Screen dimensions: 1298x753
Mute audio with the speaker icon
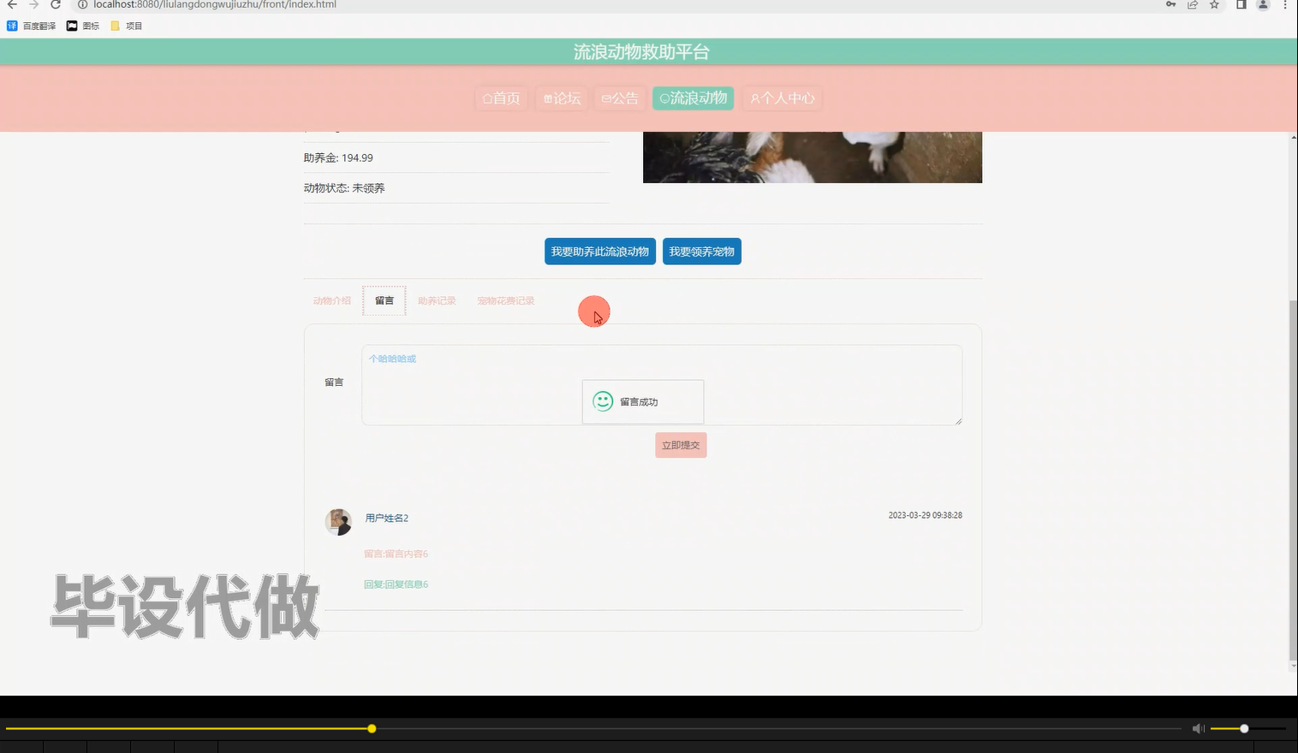tap(1198, 729)
